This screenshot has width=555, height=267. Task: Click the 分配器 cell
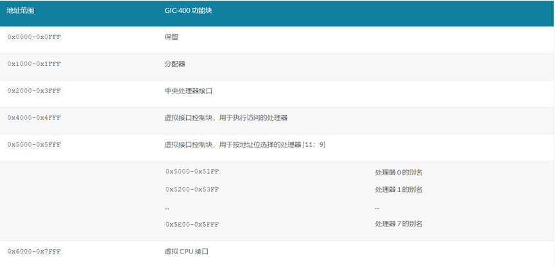[x=175, y=64]
